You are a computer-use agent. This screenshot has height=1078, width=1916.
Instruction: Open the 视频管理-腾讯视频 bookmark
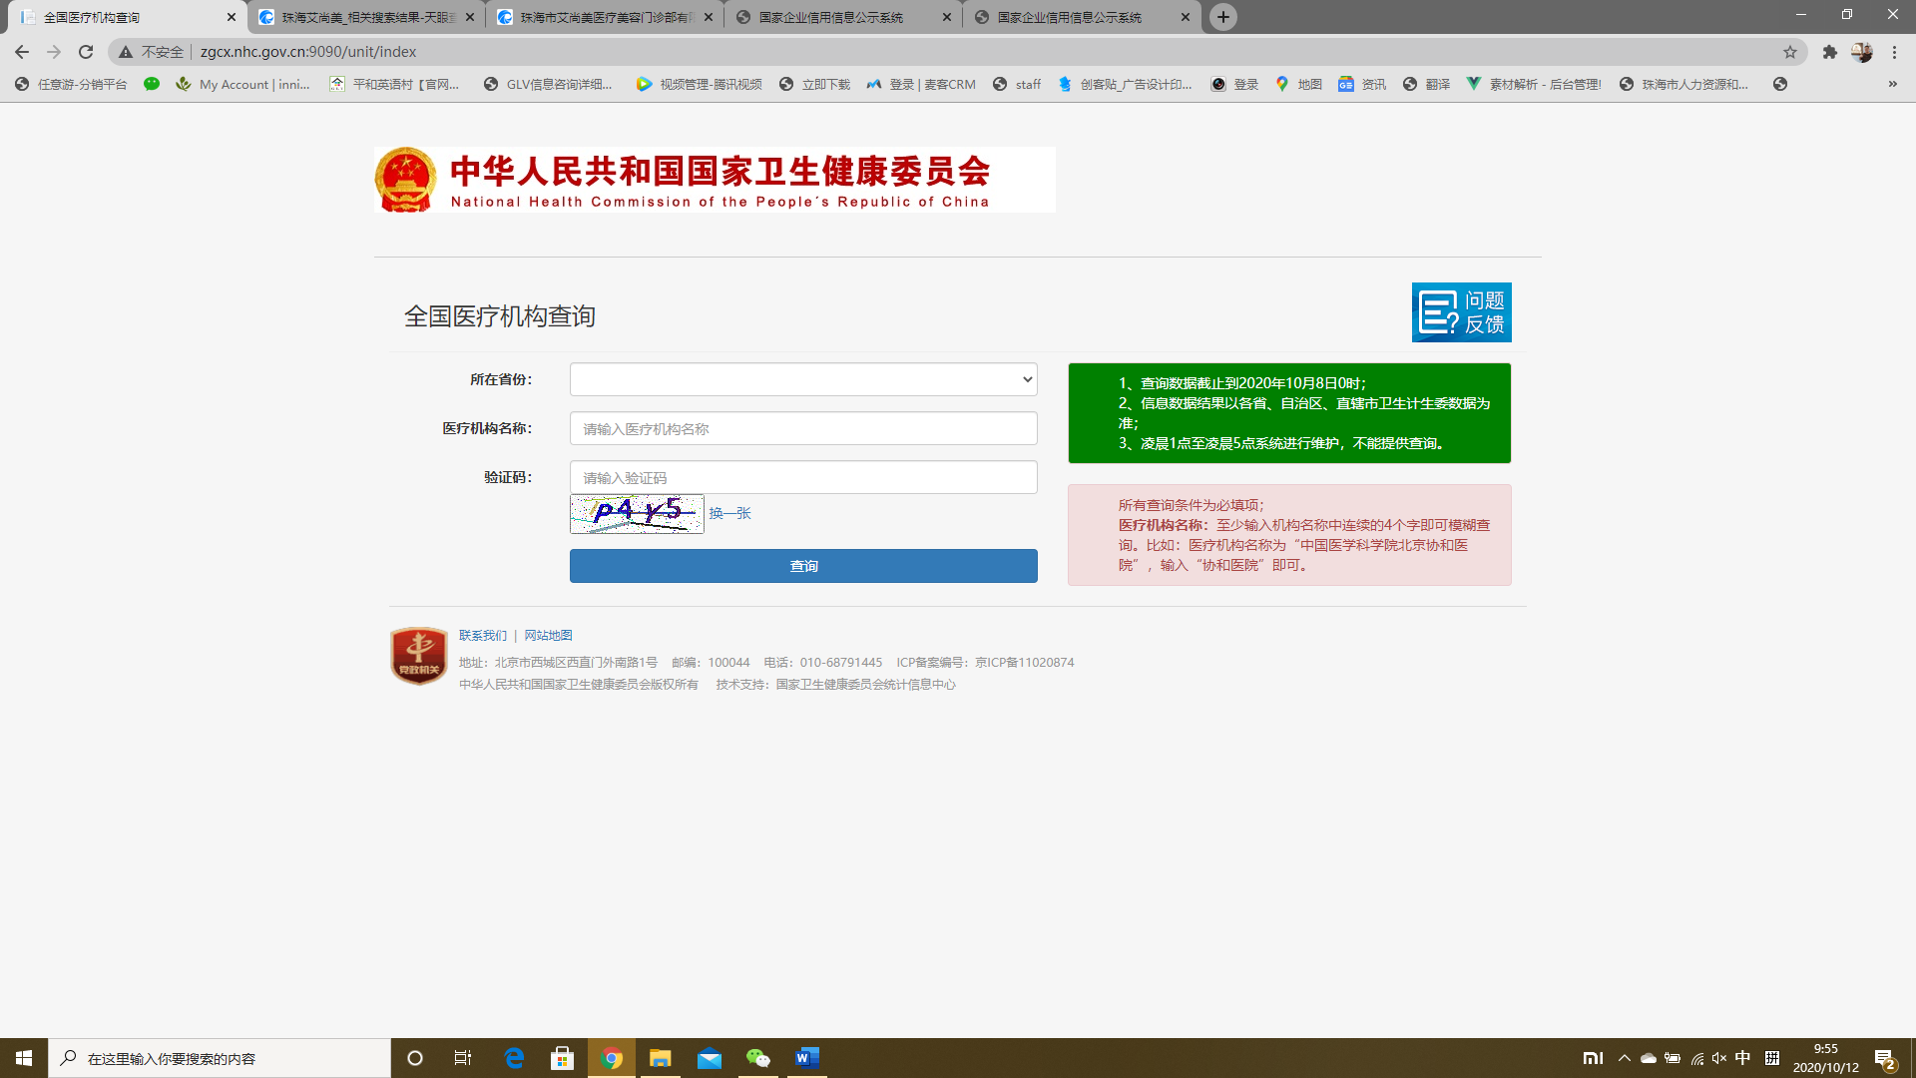click(x=699, y=85)
